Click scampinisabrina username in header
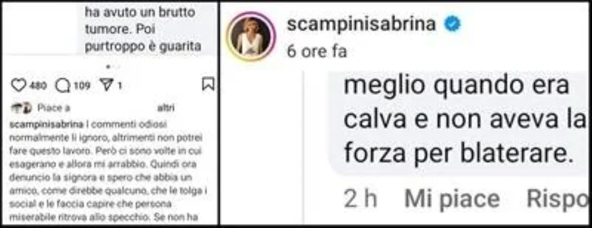 tap(361, 24)
